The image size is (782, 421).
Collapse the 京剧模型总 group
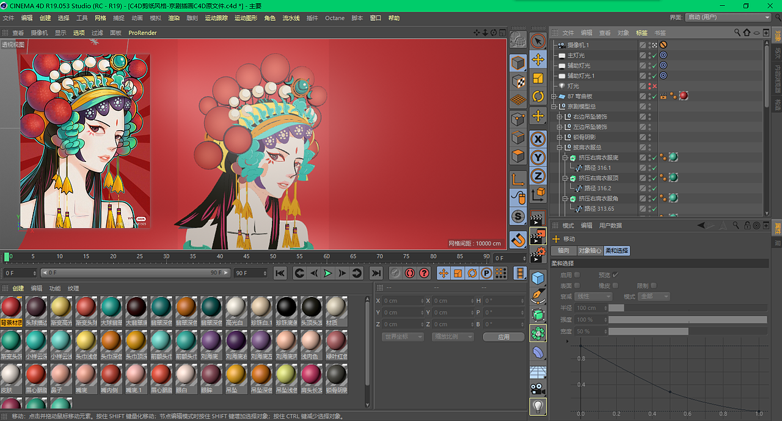tap(554, 106)
